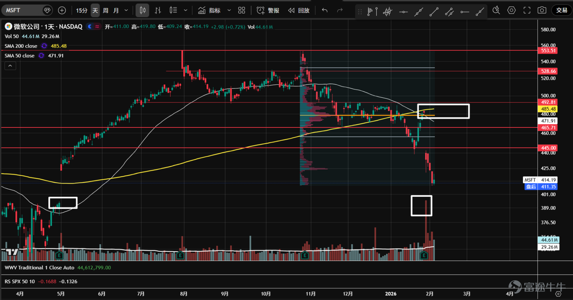The image size is (573, 300).
Task: Click the TradingView logo
Action: coord(12,252)
